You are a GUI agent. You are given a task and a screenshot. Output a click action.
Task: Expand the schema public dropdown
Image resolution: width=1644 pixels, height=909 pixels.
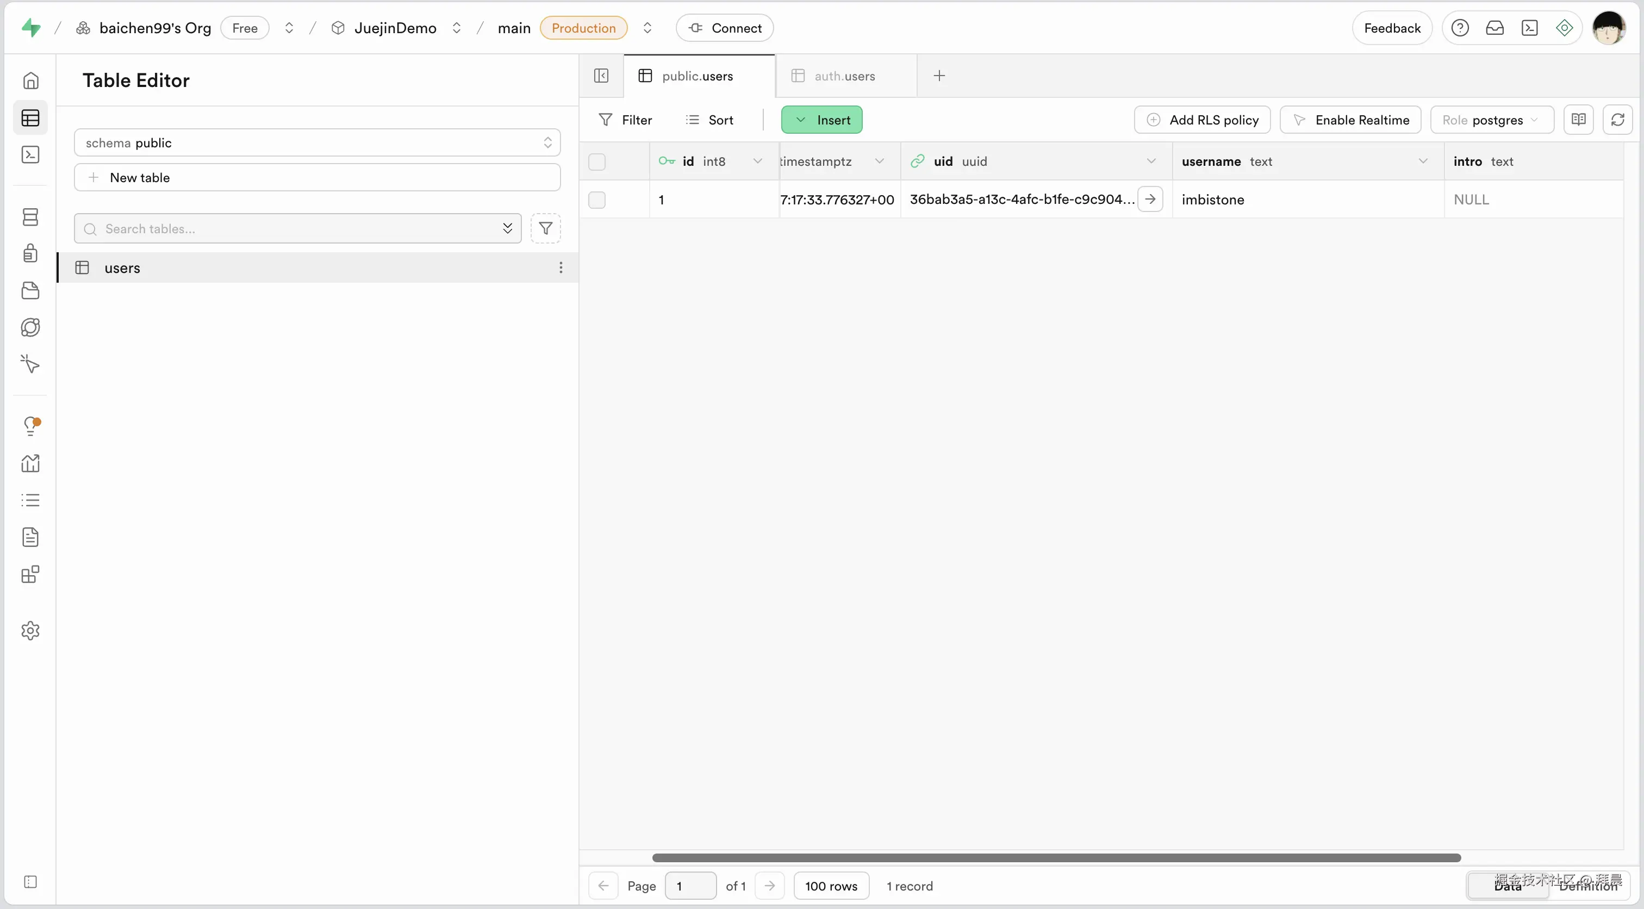(317, 143)
